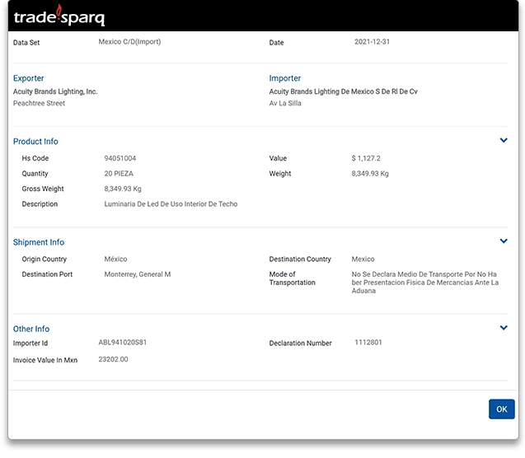The width and height of the screenshot is (525, 458).
Task: Select the date value 2021-12-31
Action: click(x=372, y=42)
